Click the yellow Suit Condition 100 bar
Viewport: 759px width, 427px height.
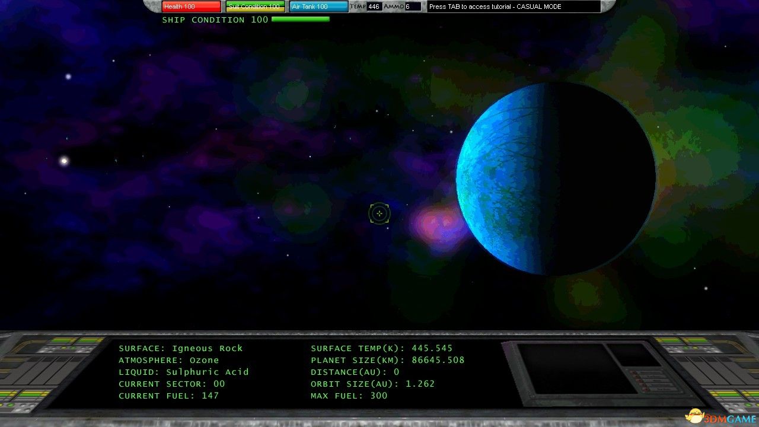click(x=256, y=7)
